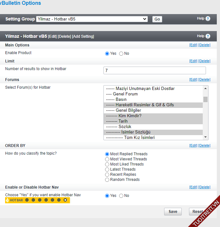Select Yes for Enable Product
The image size is (220, 227).
tap(107, 53)
